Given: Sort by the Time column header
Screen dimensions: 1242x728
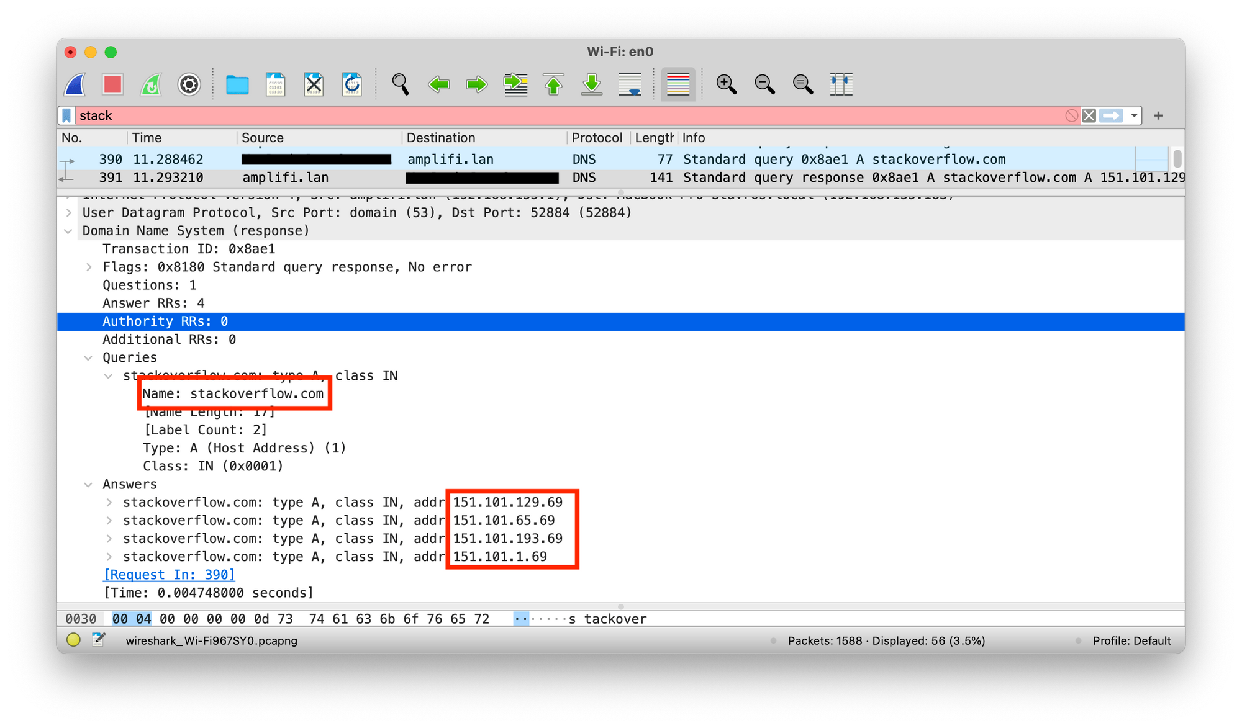Looking at the screenshot, I should pos(147,138).
